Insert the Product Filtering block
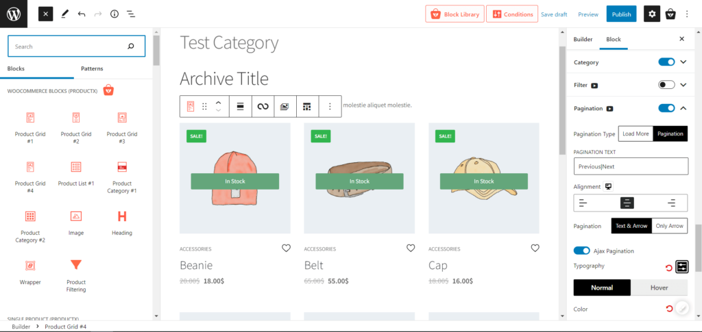This screenshot has height=332, width=702. tap(76, 274)
